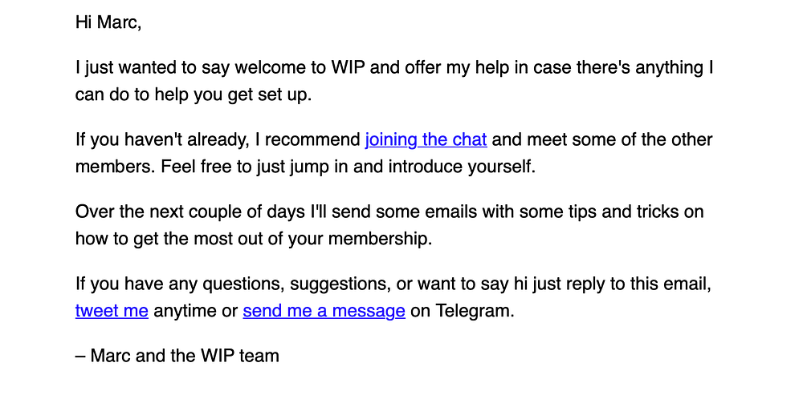803x403 pixels.
Task: Click the "Hi Marc," greeting line
Action: 108,22
